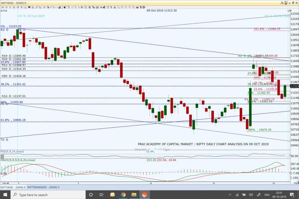Click the first magnifier zoom icon
The image size is (299, 199).
coord(118,7)
